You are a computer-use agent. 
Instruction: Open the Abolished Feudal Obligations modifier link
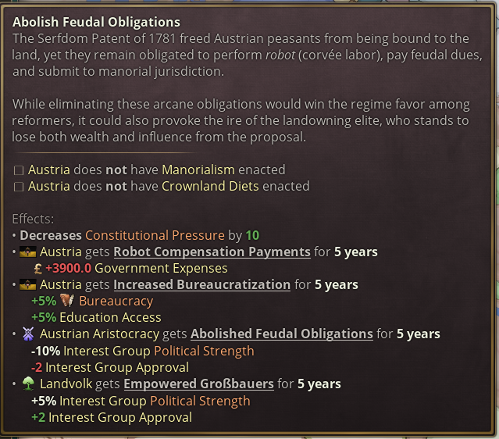coord(282,334)
